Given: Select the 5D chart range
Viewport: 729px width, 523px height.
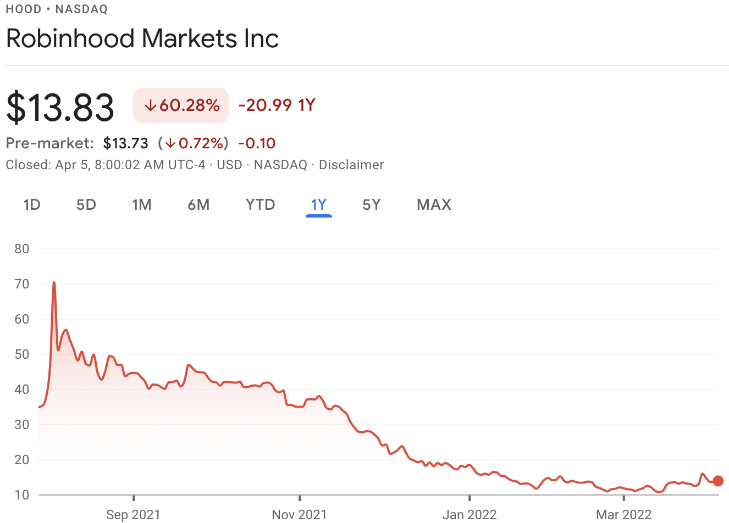Looking at the screenshot, I should [x=86, y=204].
